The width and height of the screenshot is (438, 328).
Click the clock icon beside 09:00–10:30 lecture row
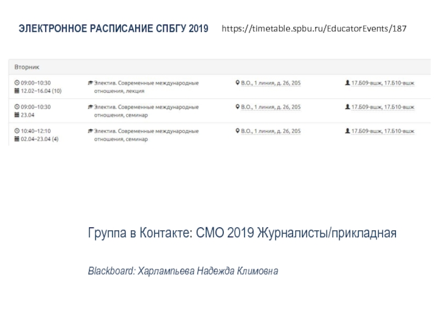(17, 83)
